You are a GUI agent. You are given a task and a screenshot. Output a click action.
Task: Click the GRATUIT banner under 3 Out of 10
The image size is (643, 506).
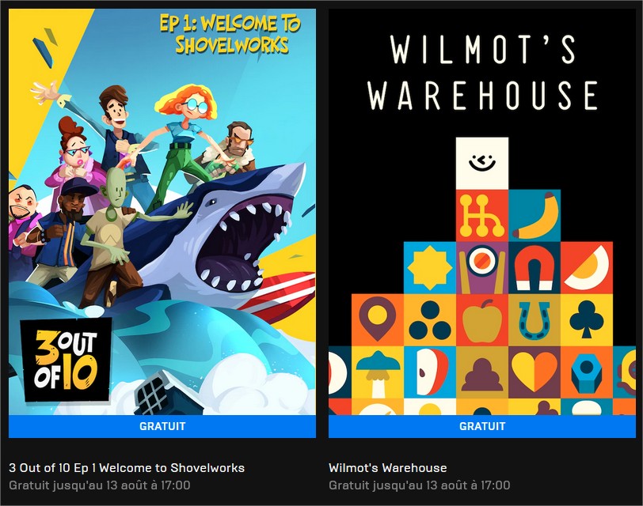coord(162,426)
